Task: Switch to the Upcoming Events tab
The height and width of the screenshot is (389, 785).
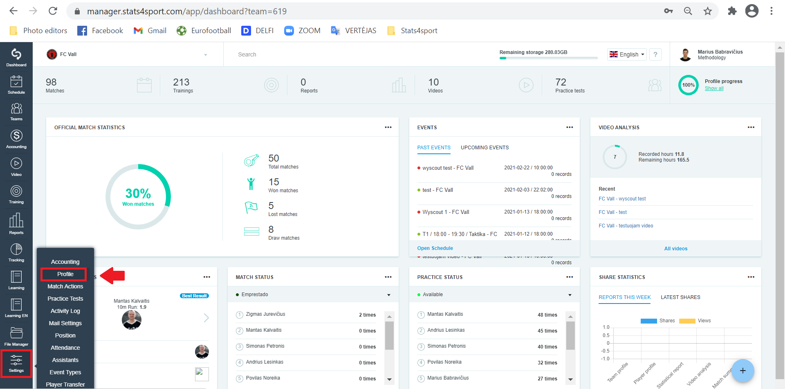Action: pyautogui.click(x=484, y=148)
